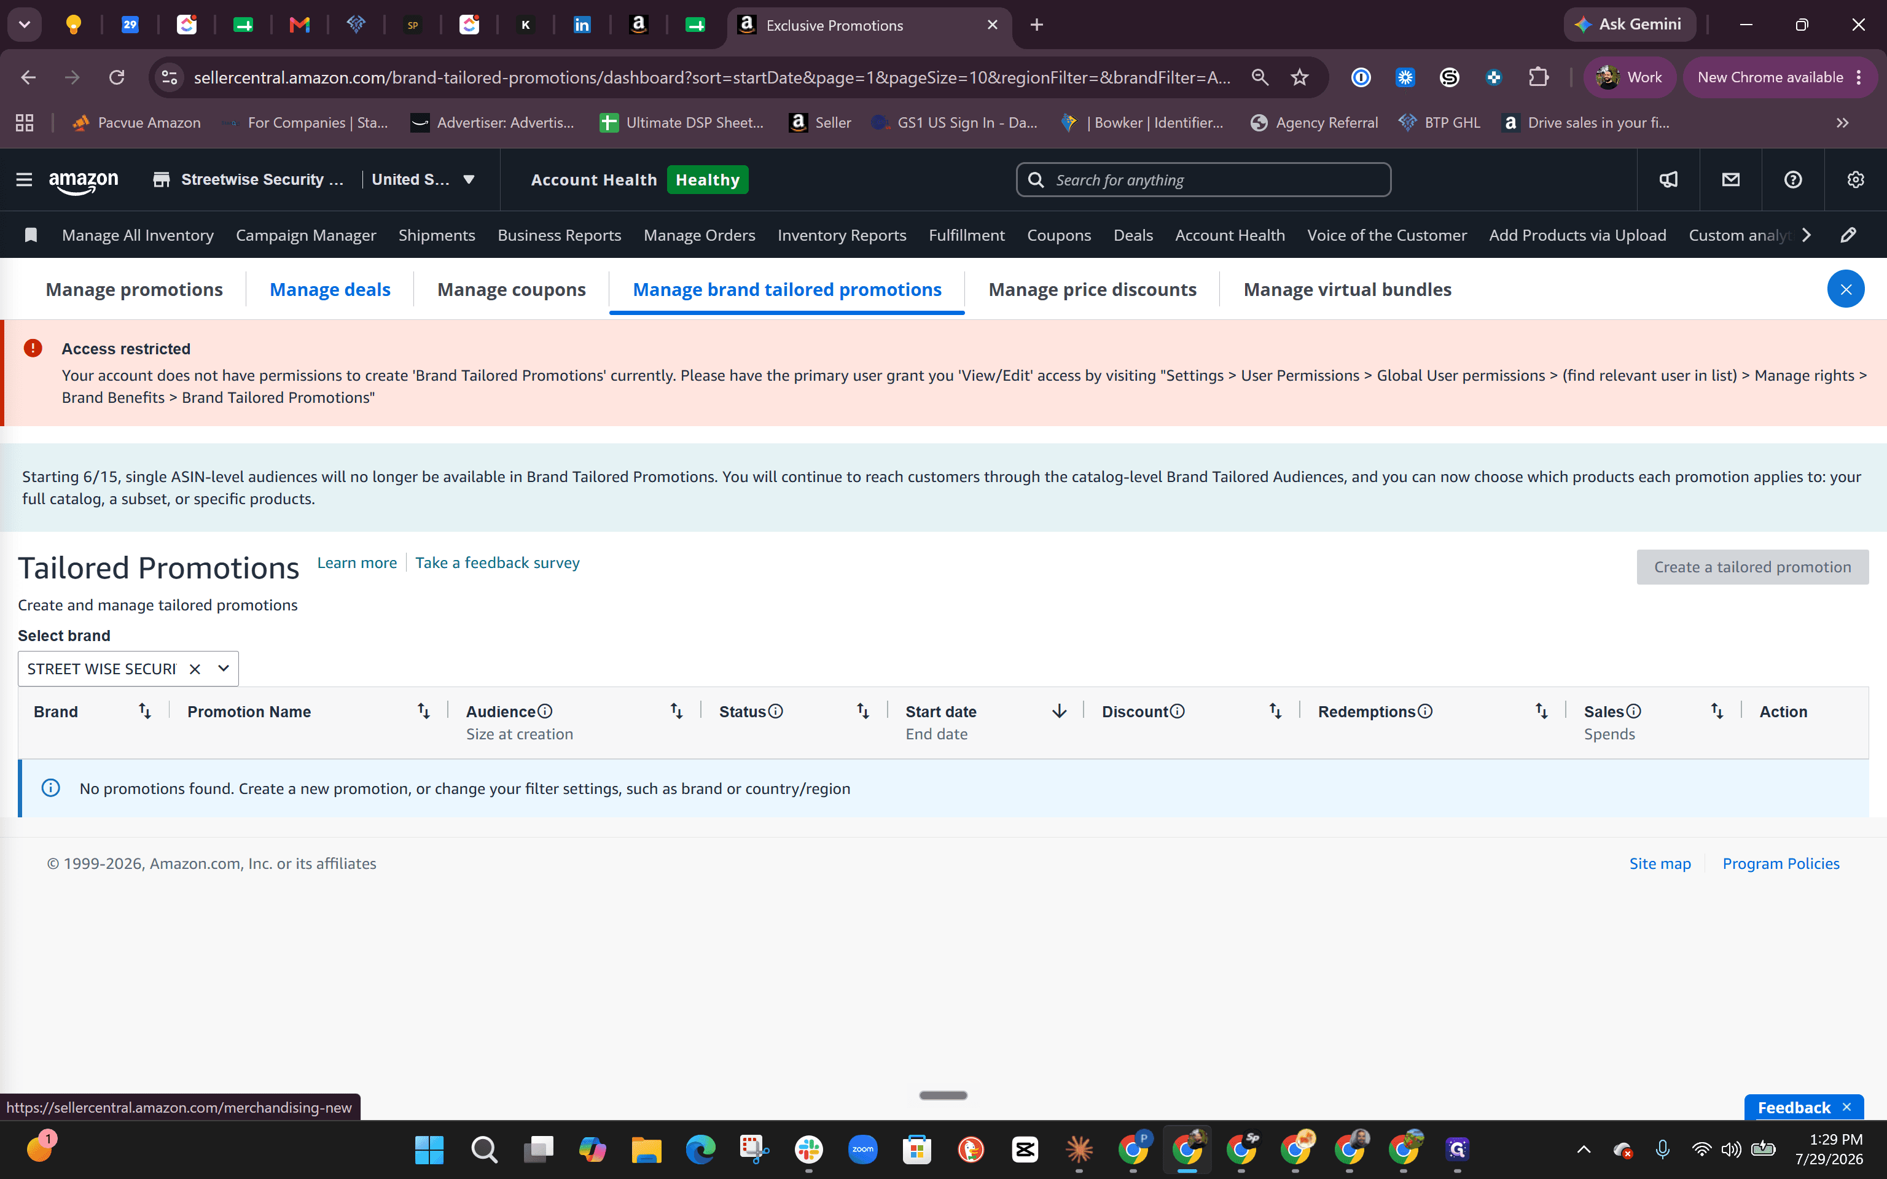
Task: Bookmark this page with the star icon
Action: coord(1299,77)
